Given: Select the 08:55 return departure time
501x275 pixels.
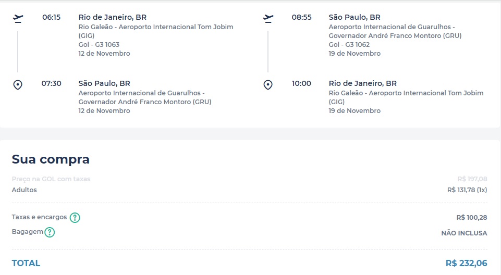Looking at the screenshot, I should [301, 17].
